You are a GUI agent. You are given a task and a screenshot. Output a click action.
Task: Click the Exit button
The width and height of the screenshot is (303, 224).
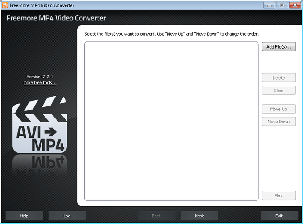tap(279, 216)
